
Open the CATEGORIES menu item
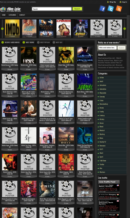pyautogui.click(x=12, y=15)
